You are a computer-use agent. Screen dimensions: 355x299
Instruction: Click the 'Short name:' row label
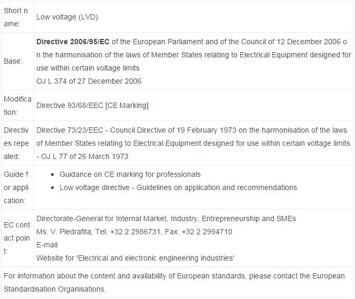pyautogui.click(x=17, y=17)
